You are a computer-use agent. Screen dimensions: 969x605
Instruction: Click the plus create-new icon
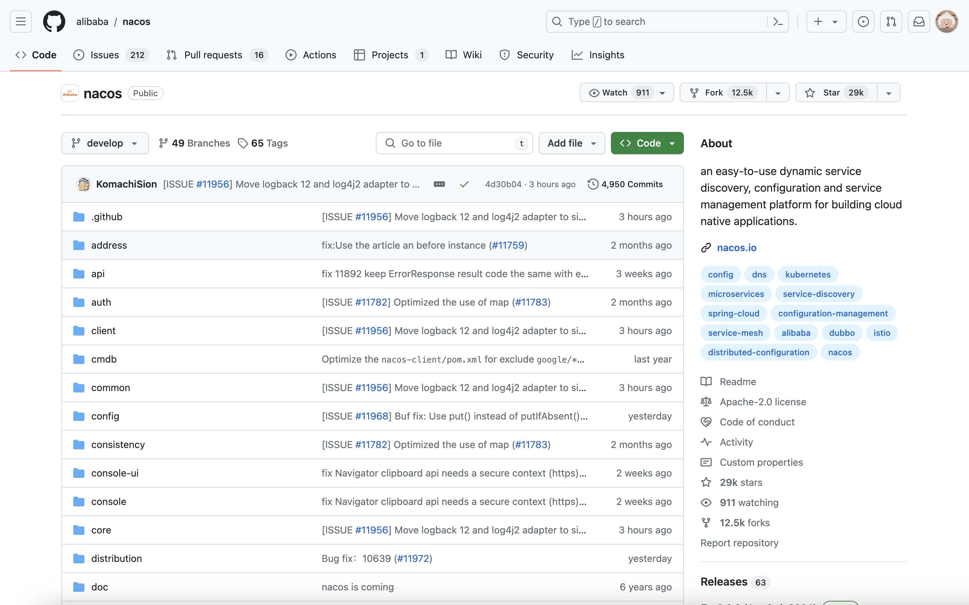[x=818, y=22]
